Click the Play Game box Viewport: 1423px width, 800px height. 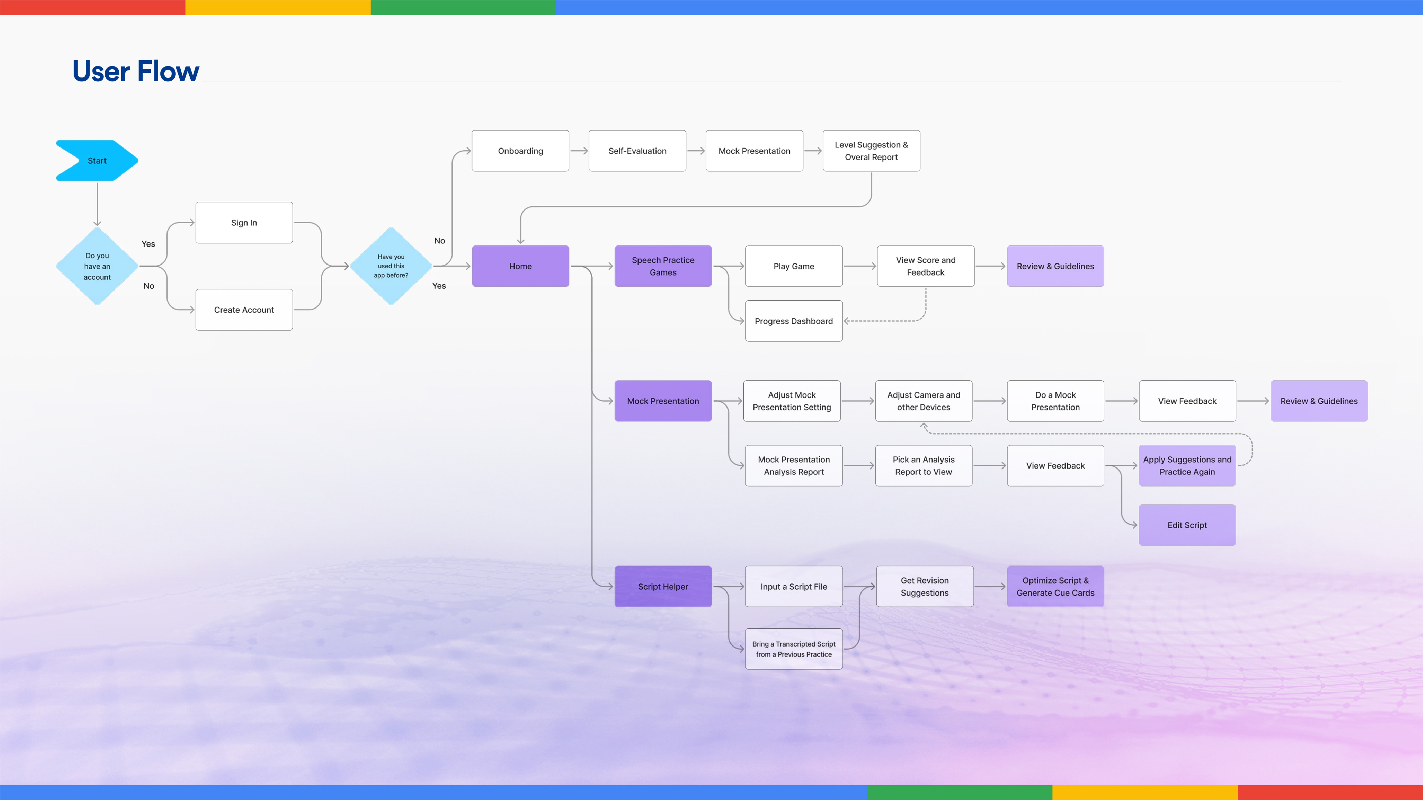tap(794, 266)
